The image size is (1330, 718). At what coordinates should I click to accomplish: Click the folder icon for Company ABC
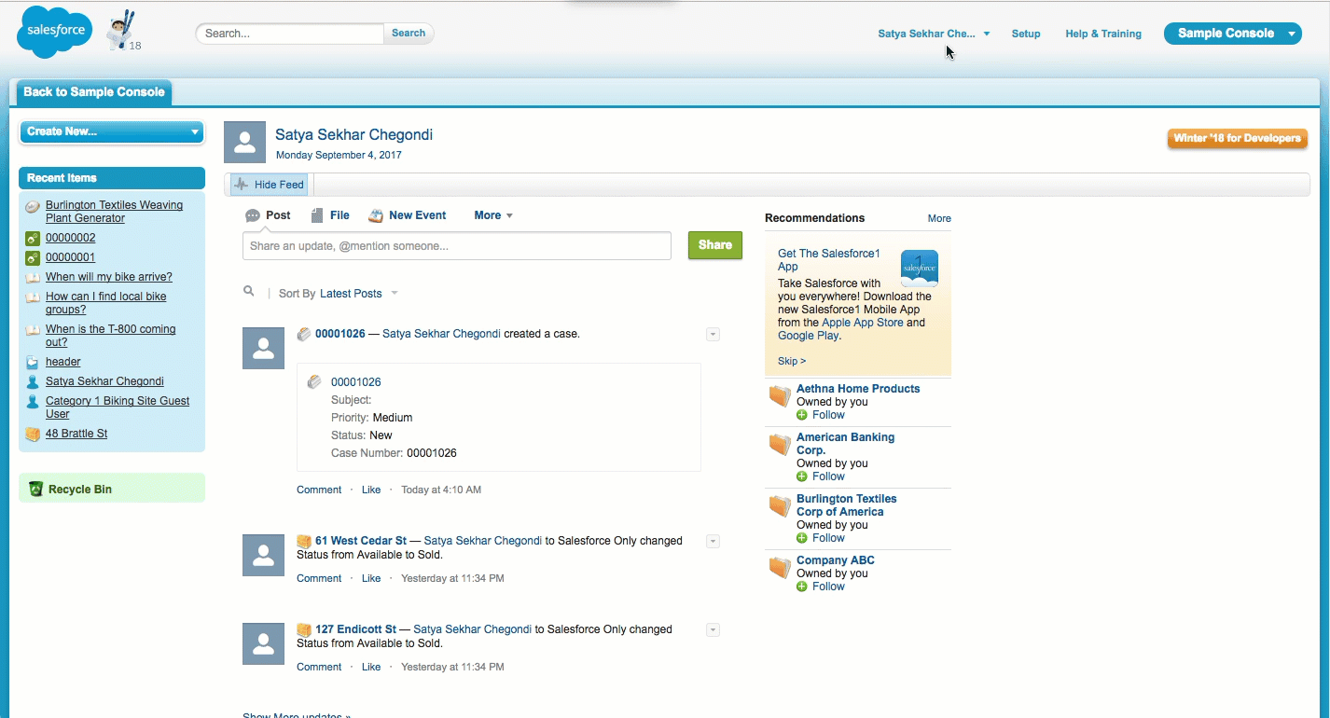coord(780,567)
